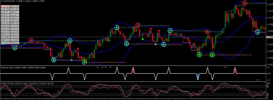
Task: Select the blue downward spike in Extreme_Spike panel
Action: click(x=198, y=77)
